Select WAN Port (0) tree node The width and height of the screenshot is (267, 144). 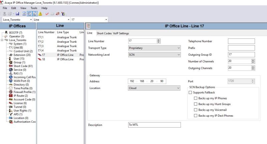(22, 81)
